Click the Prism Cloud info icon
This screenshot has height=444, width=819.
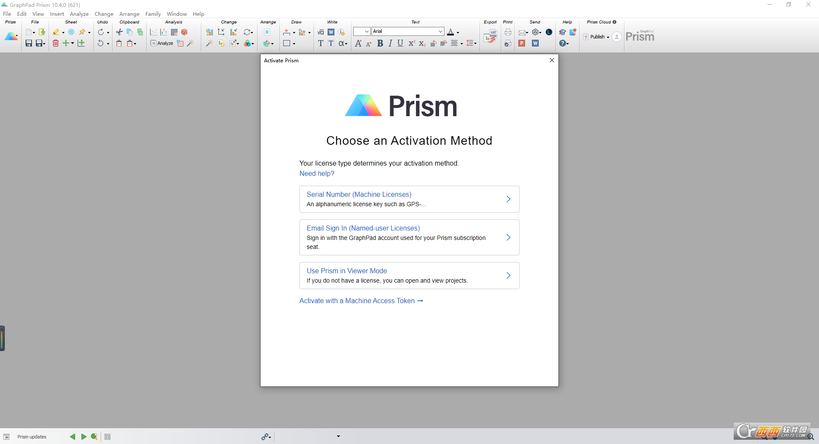click(615, 22)
